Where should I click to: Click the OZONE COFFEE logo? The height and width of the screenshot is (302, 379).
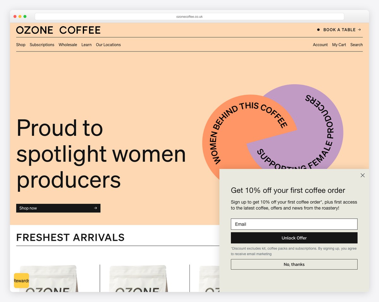pos(58,30)
